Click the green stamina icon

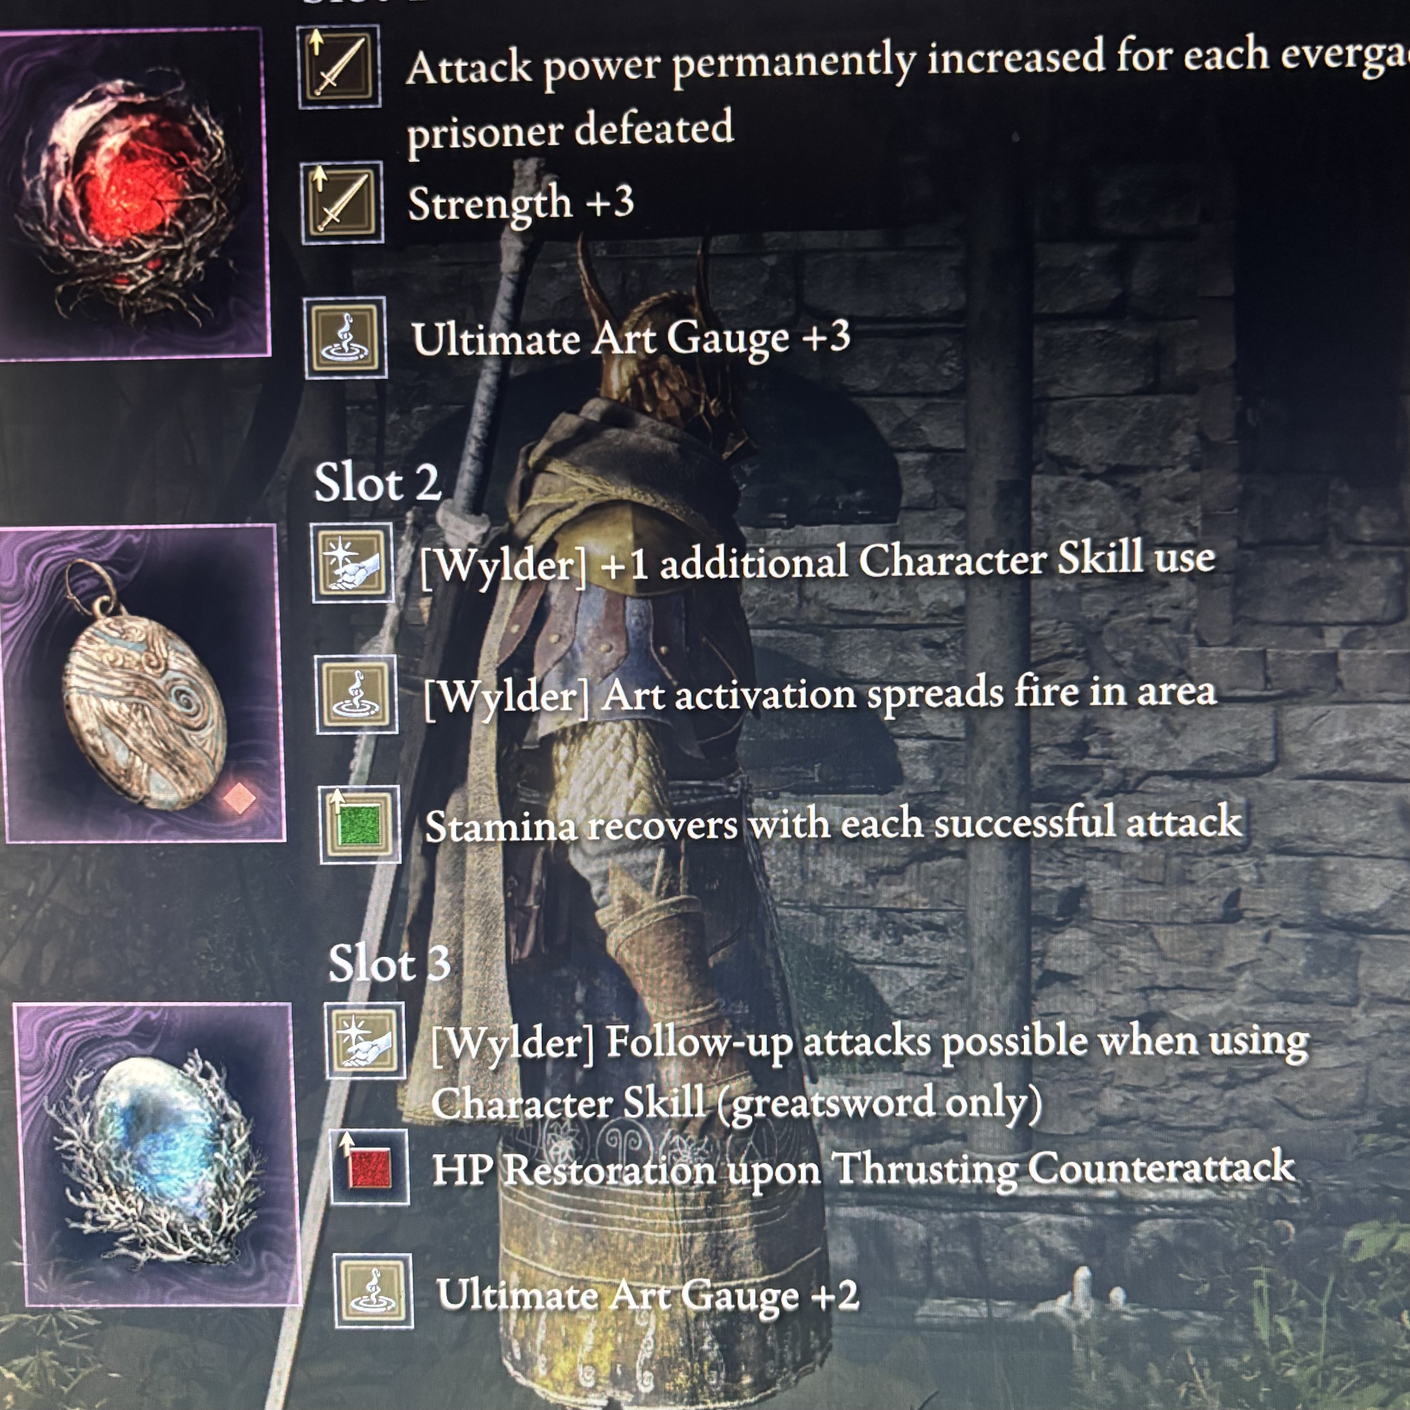click(x=360, y=825)
